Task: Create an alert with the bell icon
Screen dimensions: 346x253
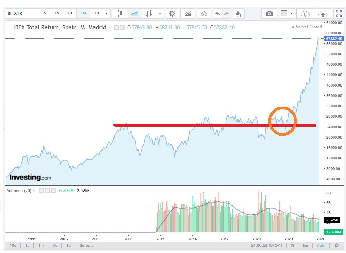Action: coord(238,13)
